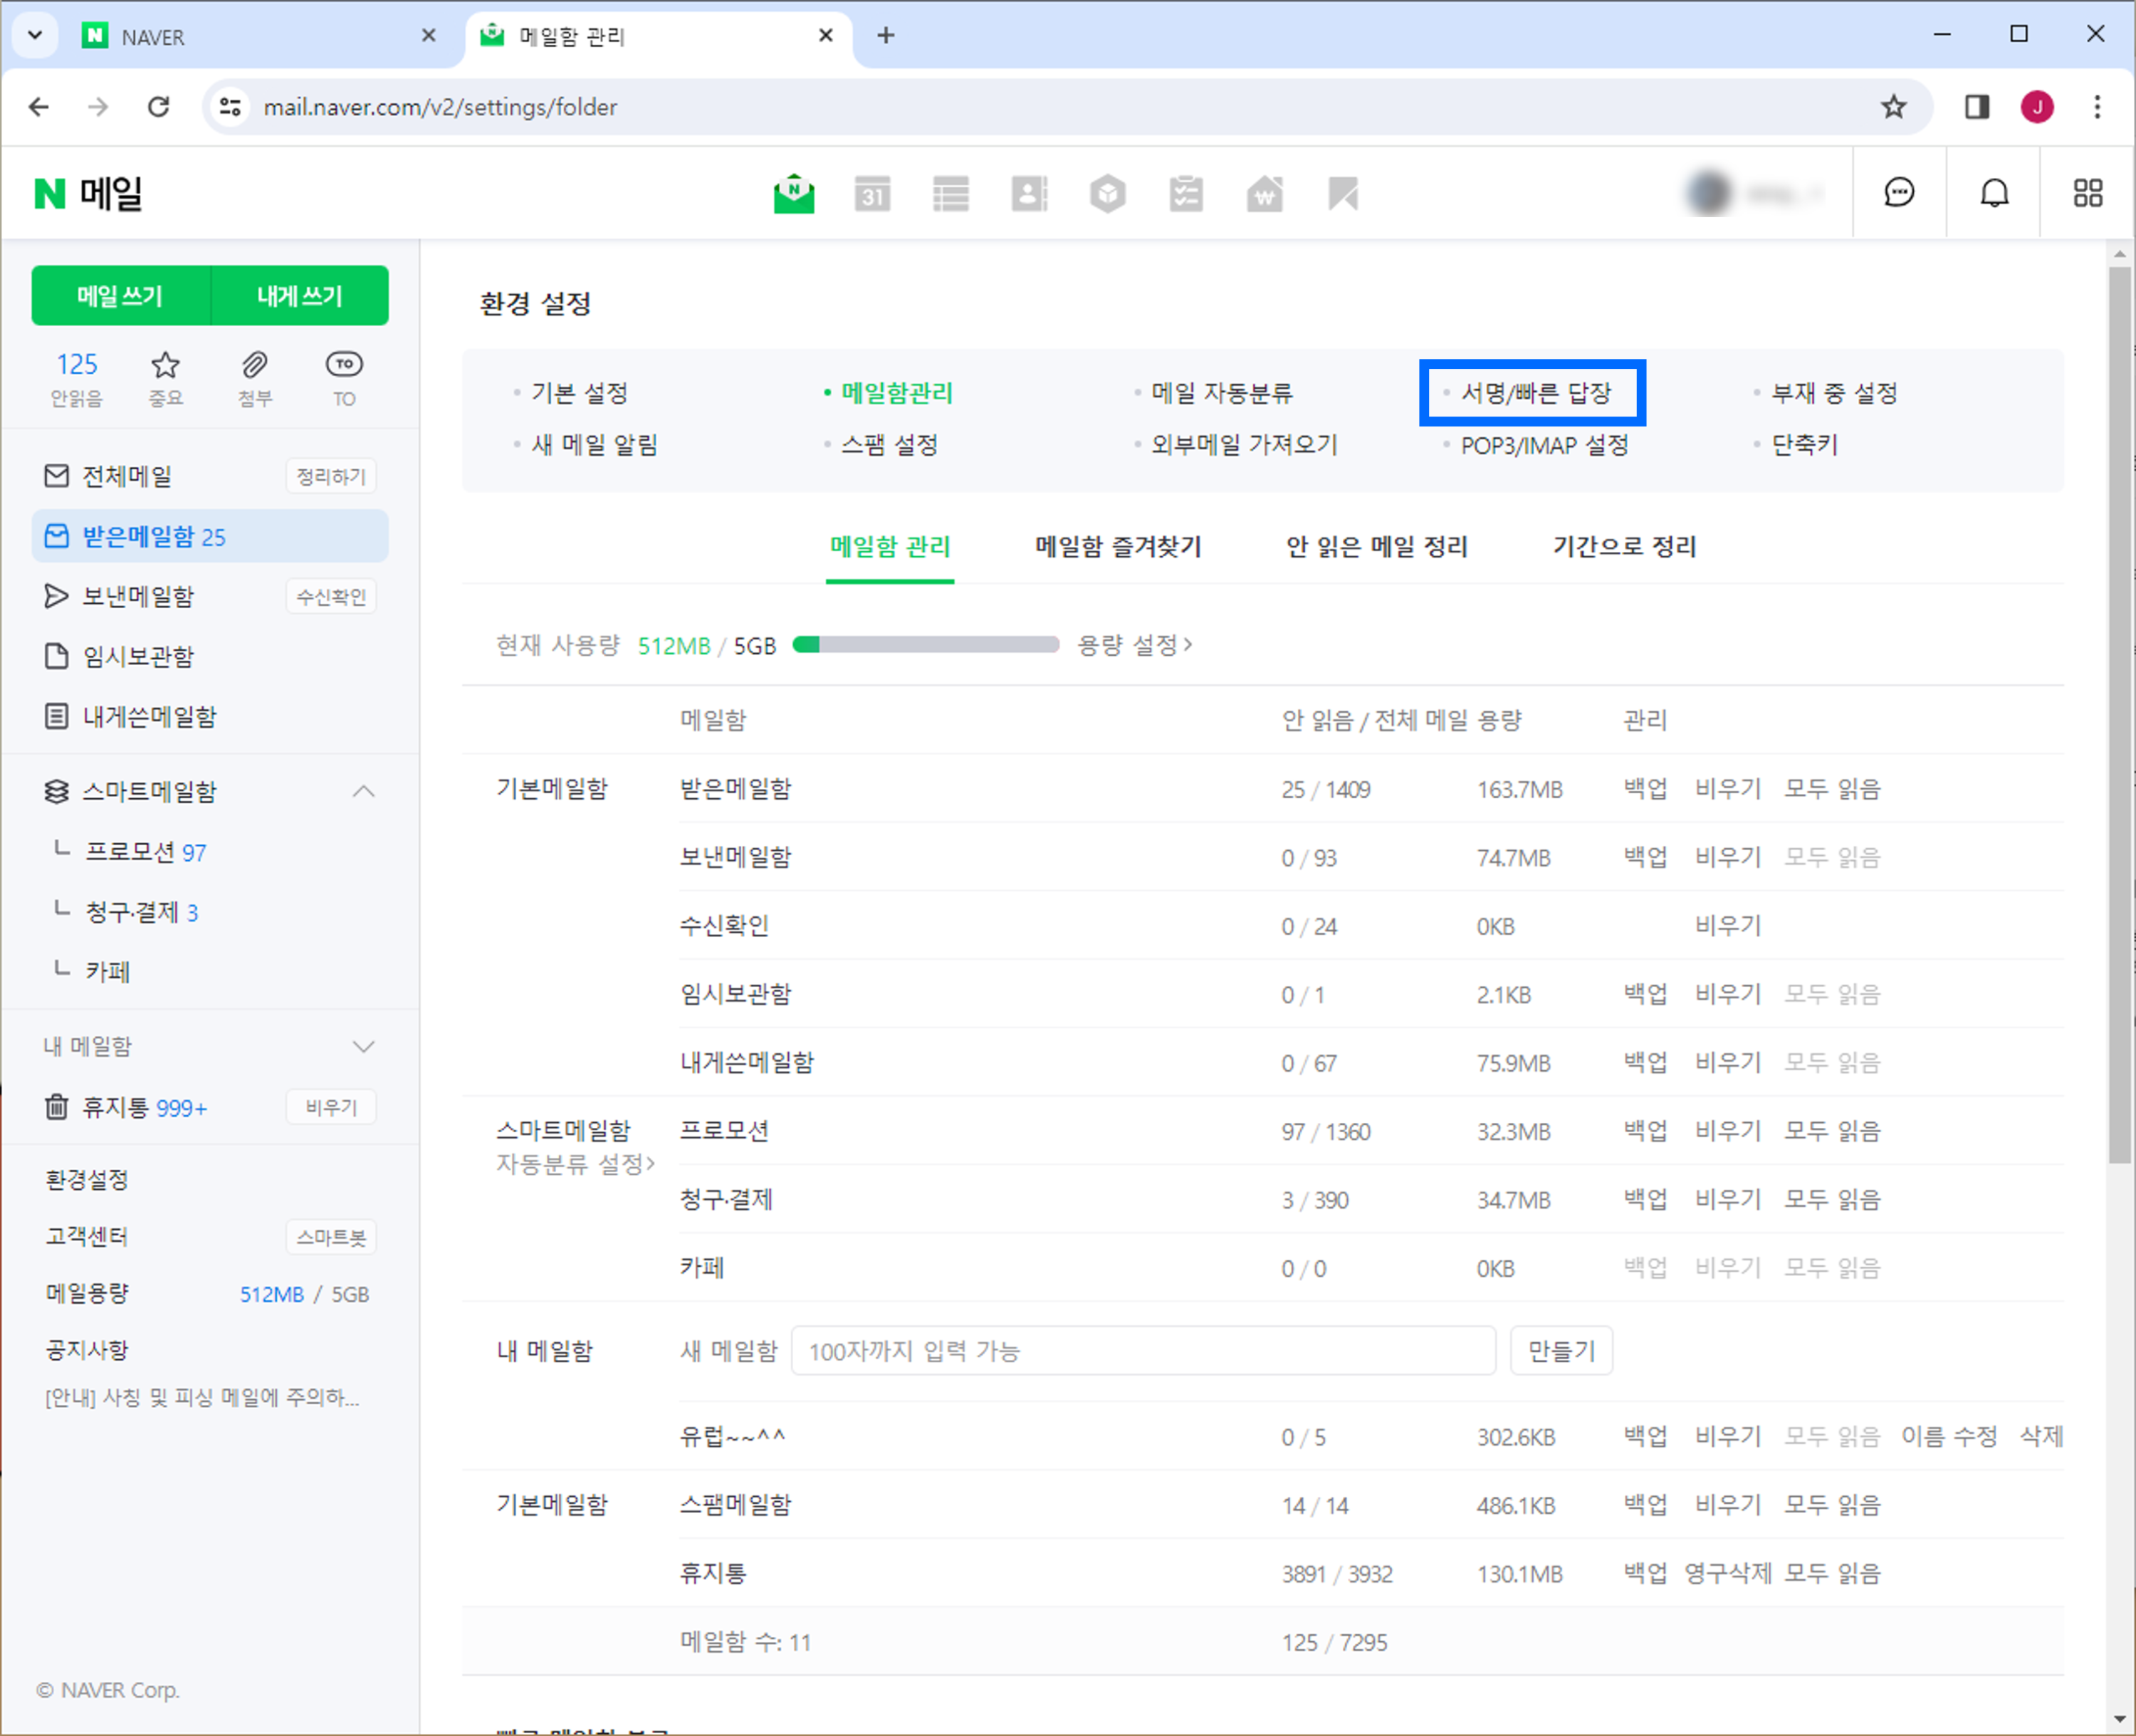
Task: Click the notification bell icon
Action: [x=1994, y=193]
